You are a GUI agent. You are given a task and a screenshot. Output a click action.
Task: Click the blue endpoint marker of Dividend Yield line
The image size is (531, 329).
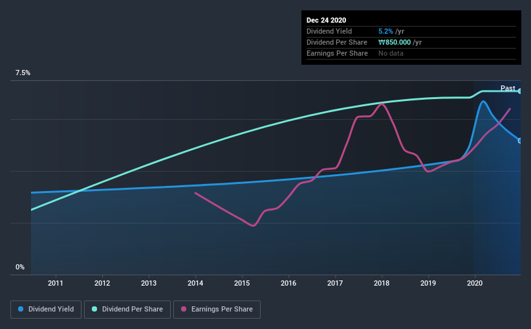(520, 141)
